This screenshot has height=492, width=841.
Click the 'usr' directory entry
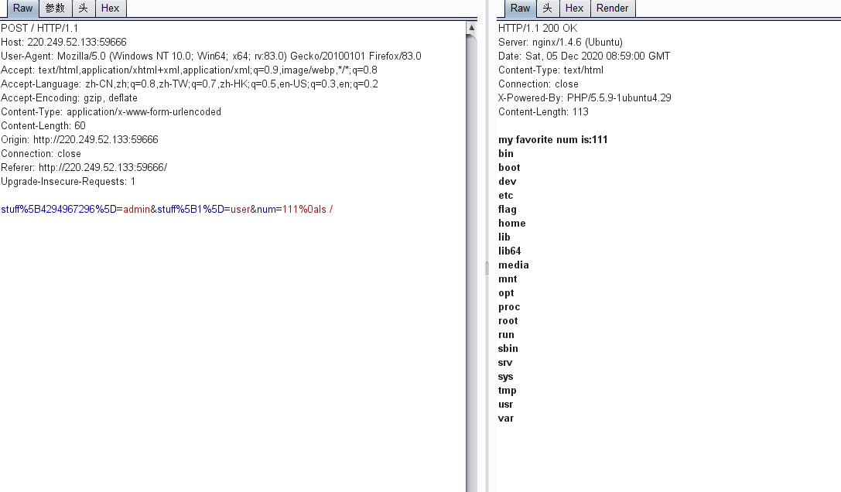point(505,405)
